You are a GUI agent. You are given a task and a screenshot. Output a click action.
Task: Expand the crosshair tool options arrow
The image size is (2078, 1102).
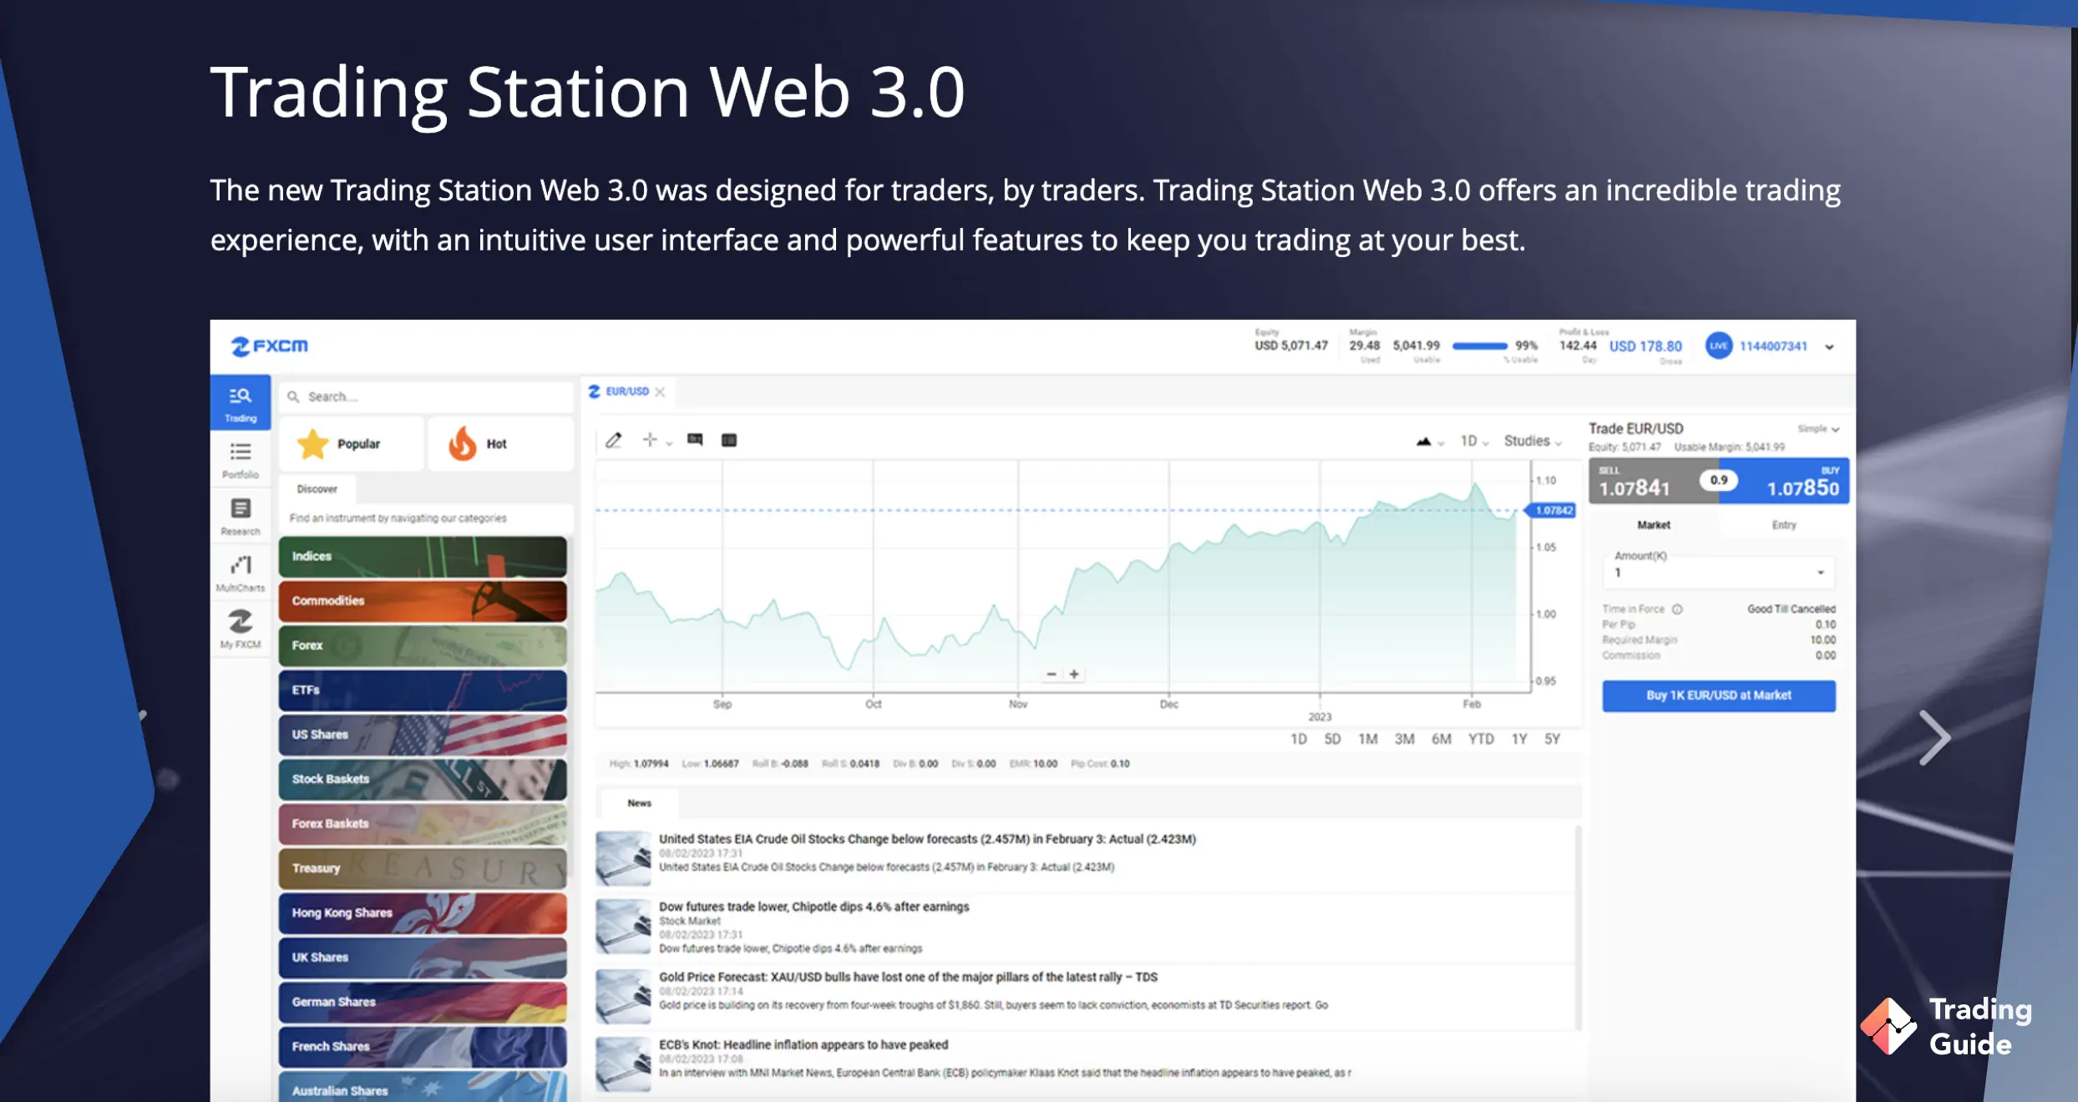pos(669,443)
